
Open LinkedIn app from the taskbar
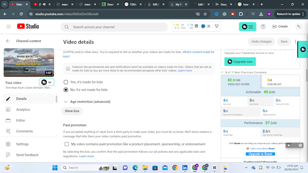185,168
